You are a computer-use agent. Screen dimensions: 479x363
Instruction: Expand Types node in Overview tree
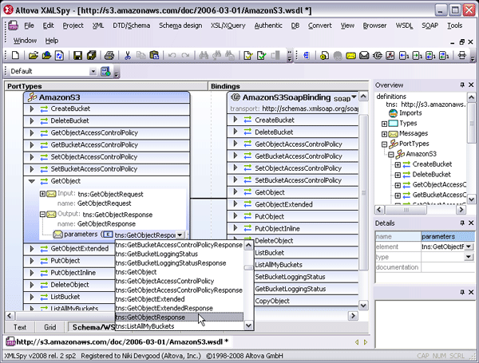384,124
